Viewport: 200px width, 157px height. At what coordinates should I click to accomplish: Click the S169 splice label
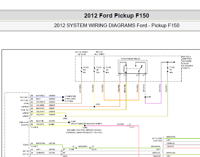(x=85, y=128)
